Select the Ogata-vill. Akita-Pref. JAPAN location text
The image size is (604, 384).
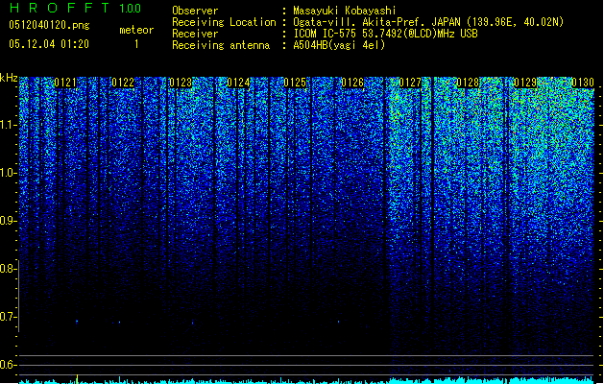click(428, 22)
